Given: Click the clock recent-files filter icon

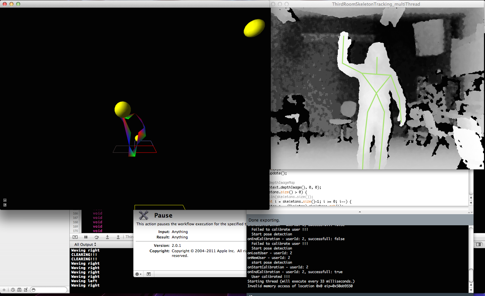Looking at the screenshot, I should point(13,290).
